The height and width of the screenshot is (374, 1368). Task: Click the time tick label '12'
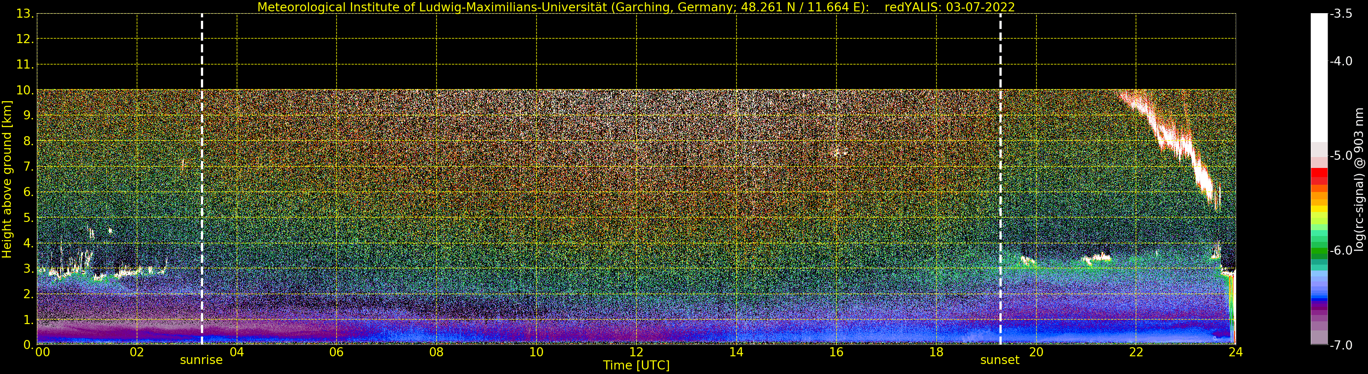click(636, 352)
